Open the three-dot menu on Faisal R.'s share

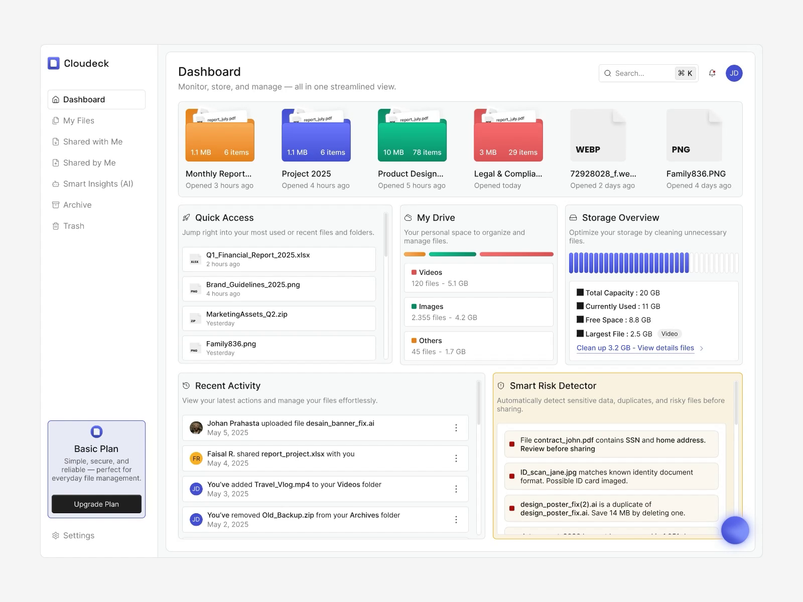tap(456, 458)
